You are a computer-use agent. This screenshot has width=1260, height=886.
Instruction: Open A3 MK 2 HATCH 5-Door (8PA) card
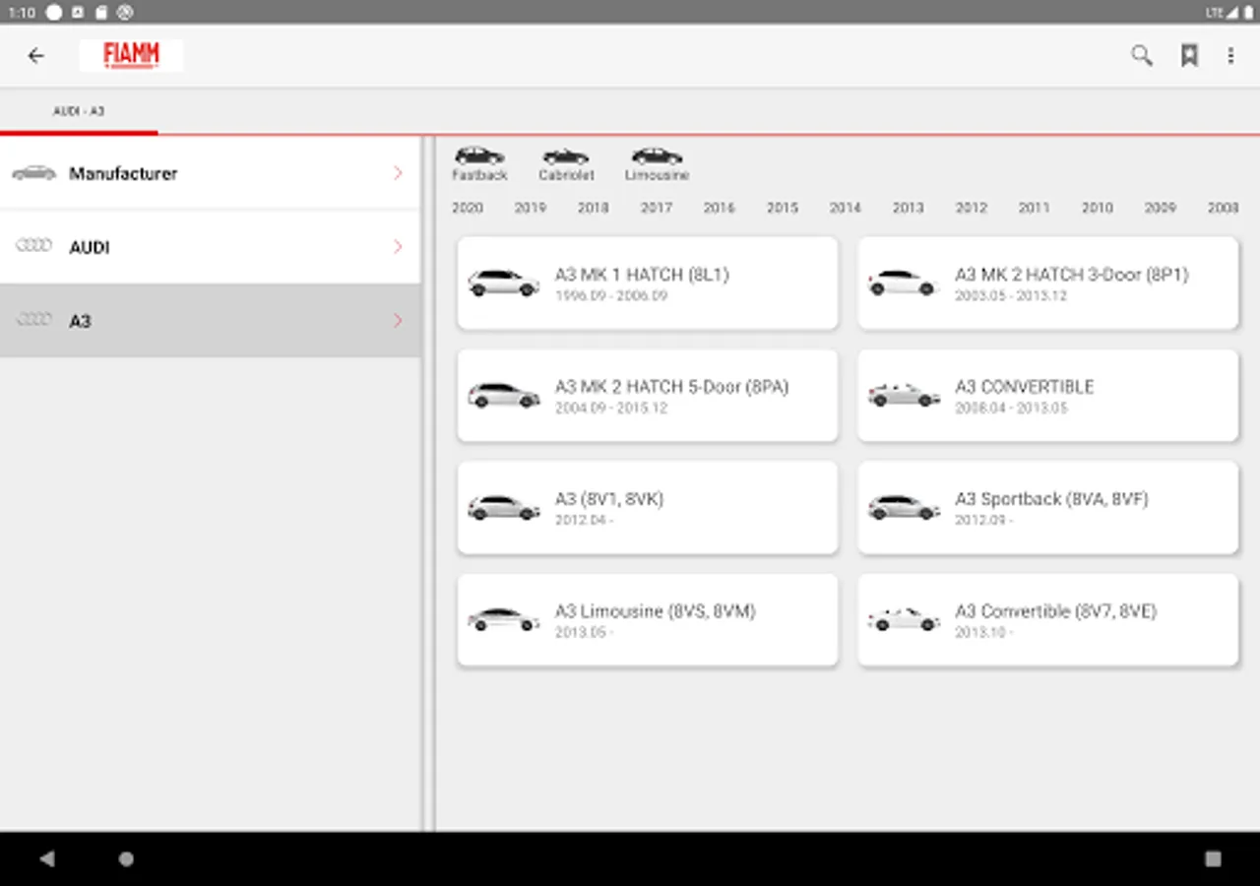[x=648, y=396]
